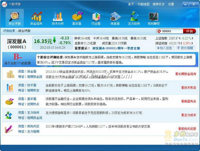Click the 深发展A stock name
Viewport: 200px width, 151px height.
[17, 41]
